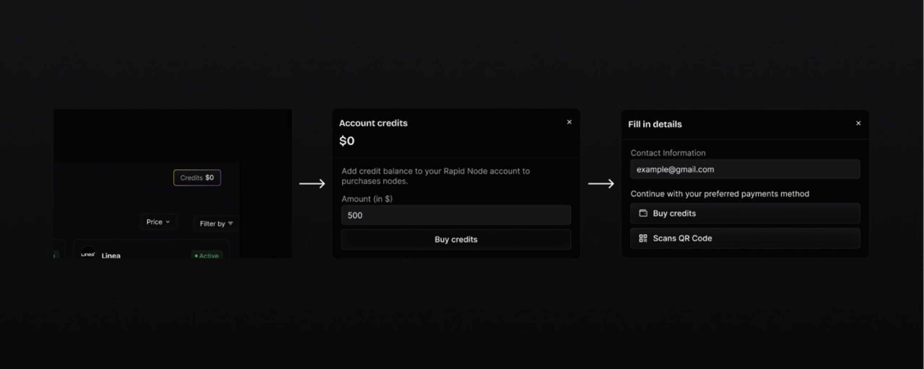Choose Buy credits payment method option

pyautogui.click(x=745, y=214)
